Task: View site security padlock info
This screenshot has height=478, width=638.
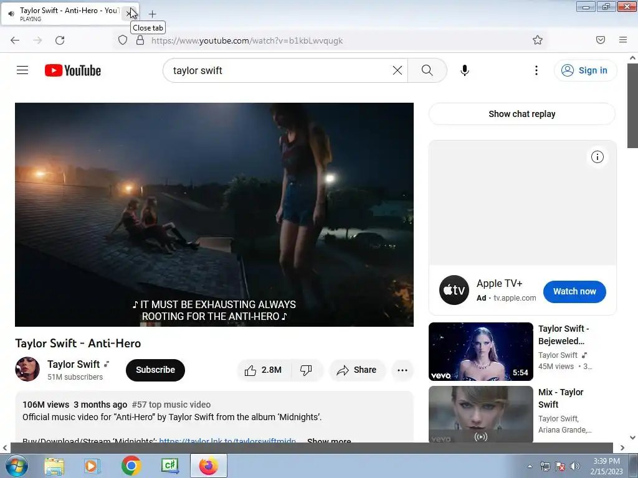Action: click(x=140, y=40)
